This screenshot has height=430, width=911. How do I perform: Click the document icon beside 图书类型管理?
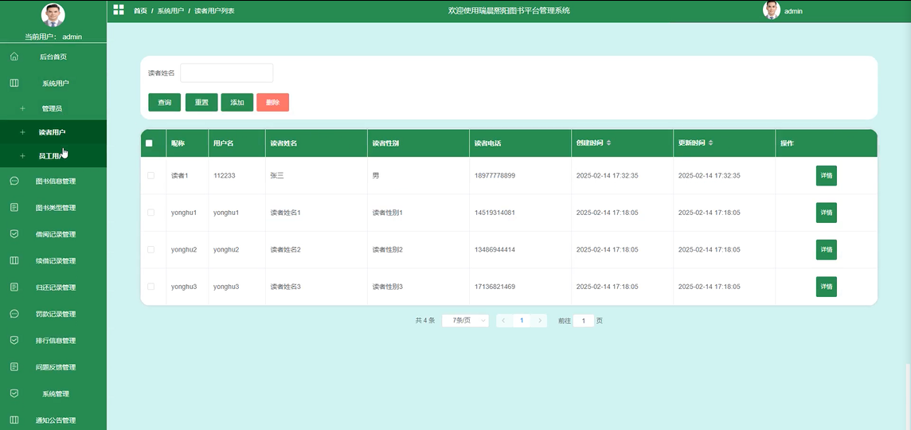tap(14, 208)
